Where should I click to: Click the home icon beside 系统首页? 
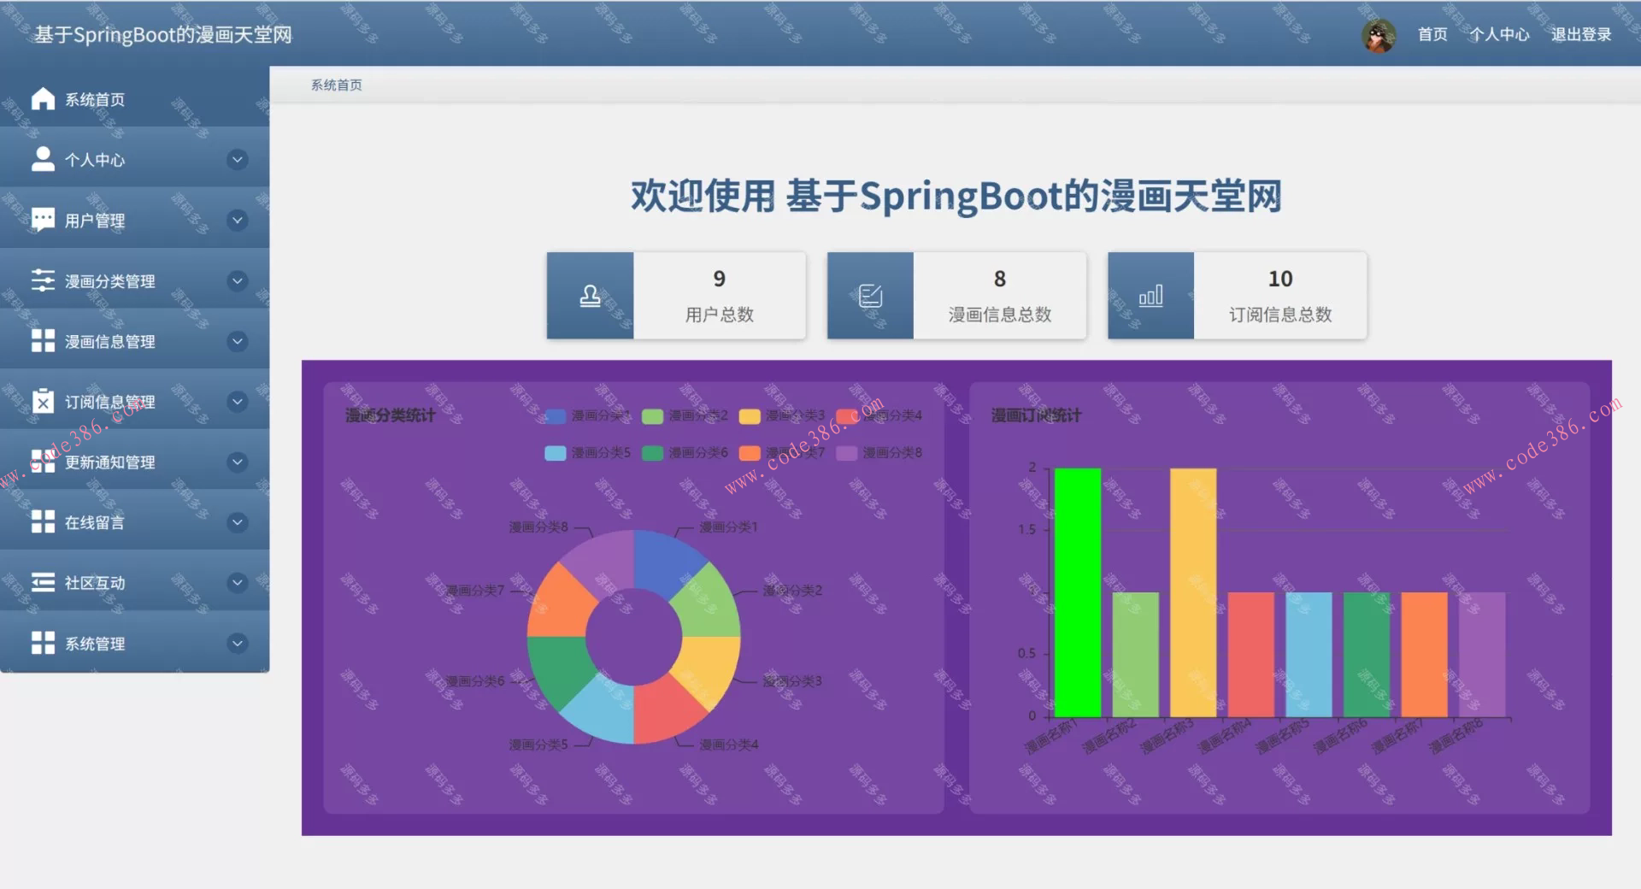tap(43, 99)
